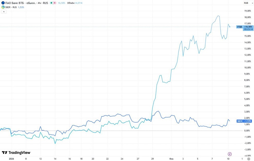Click the 0,00% scale label

point(247,131)
